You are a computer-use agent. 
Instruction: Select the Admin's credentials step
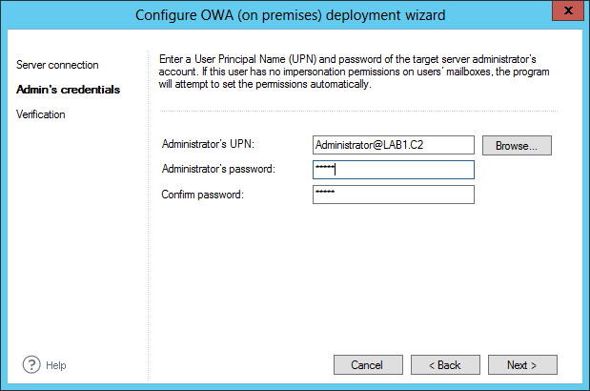click(x=68, y=90)
